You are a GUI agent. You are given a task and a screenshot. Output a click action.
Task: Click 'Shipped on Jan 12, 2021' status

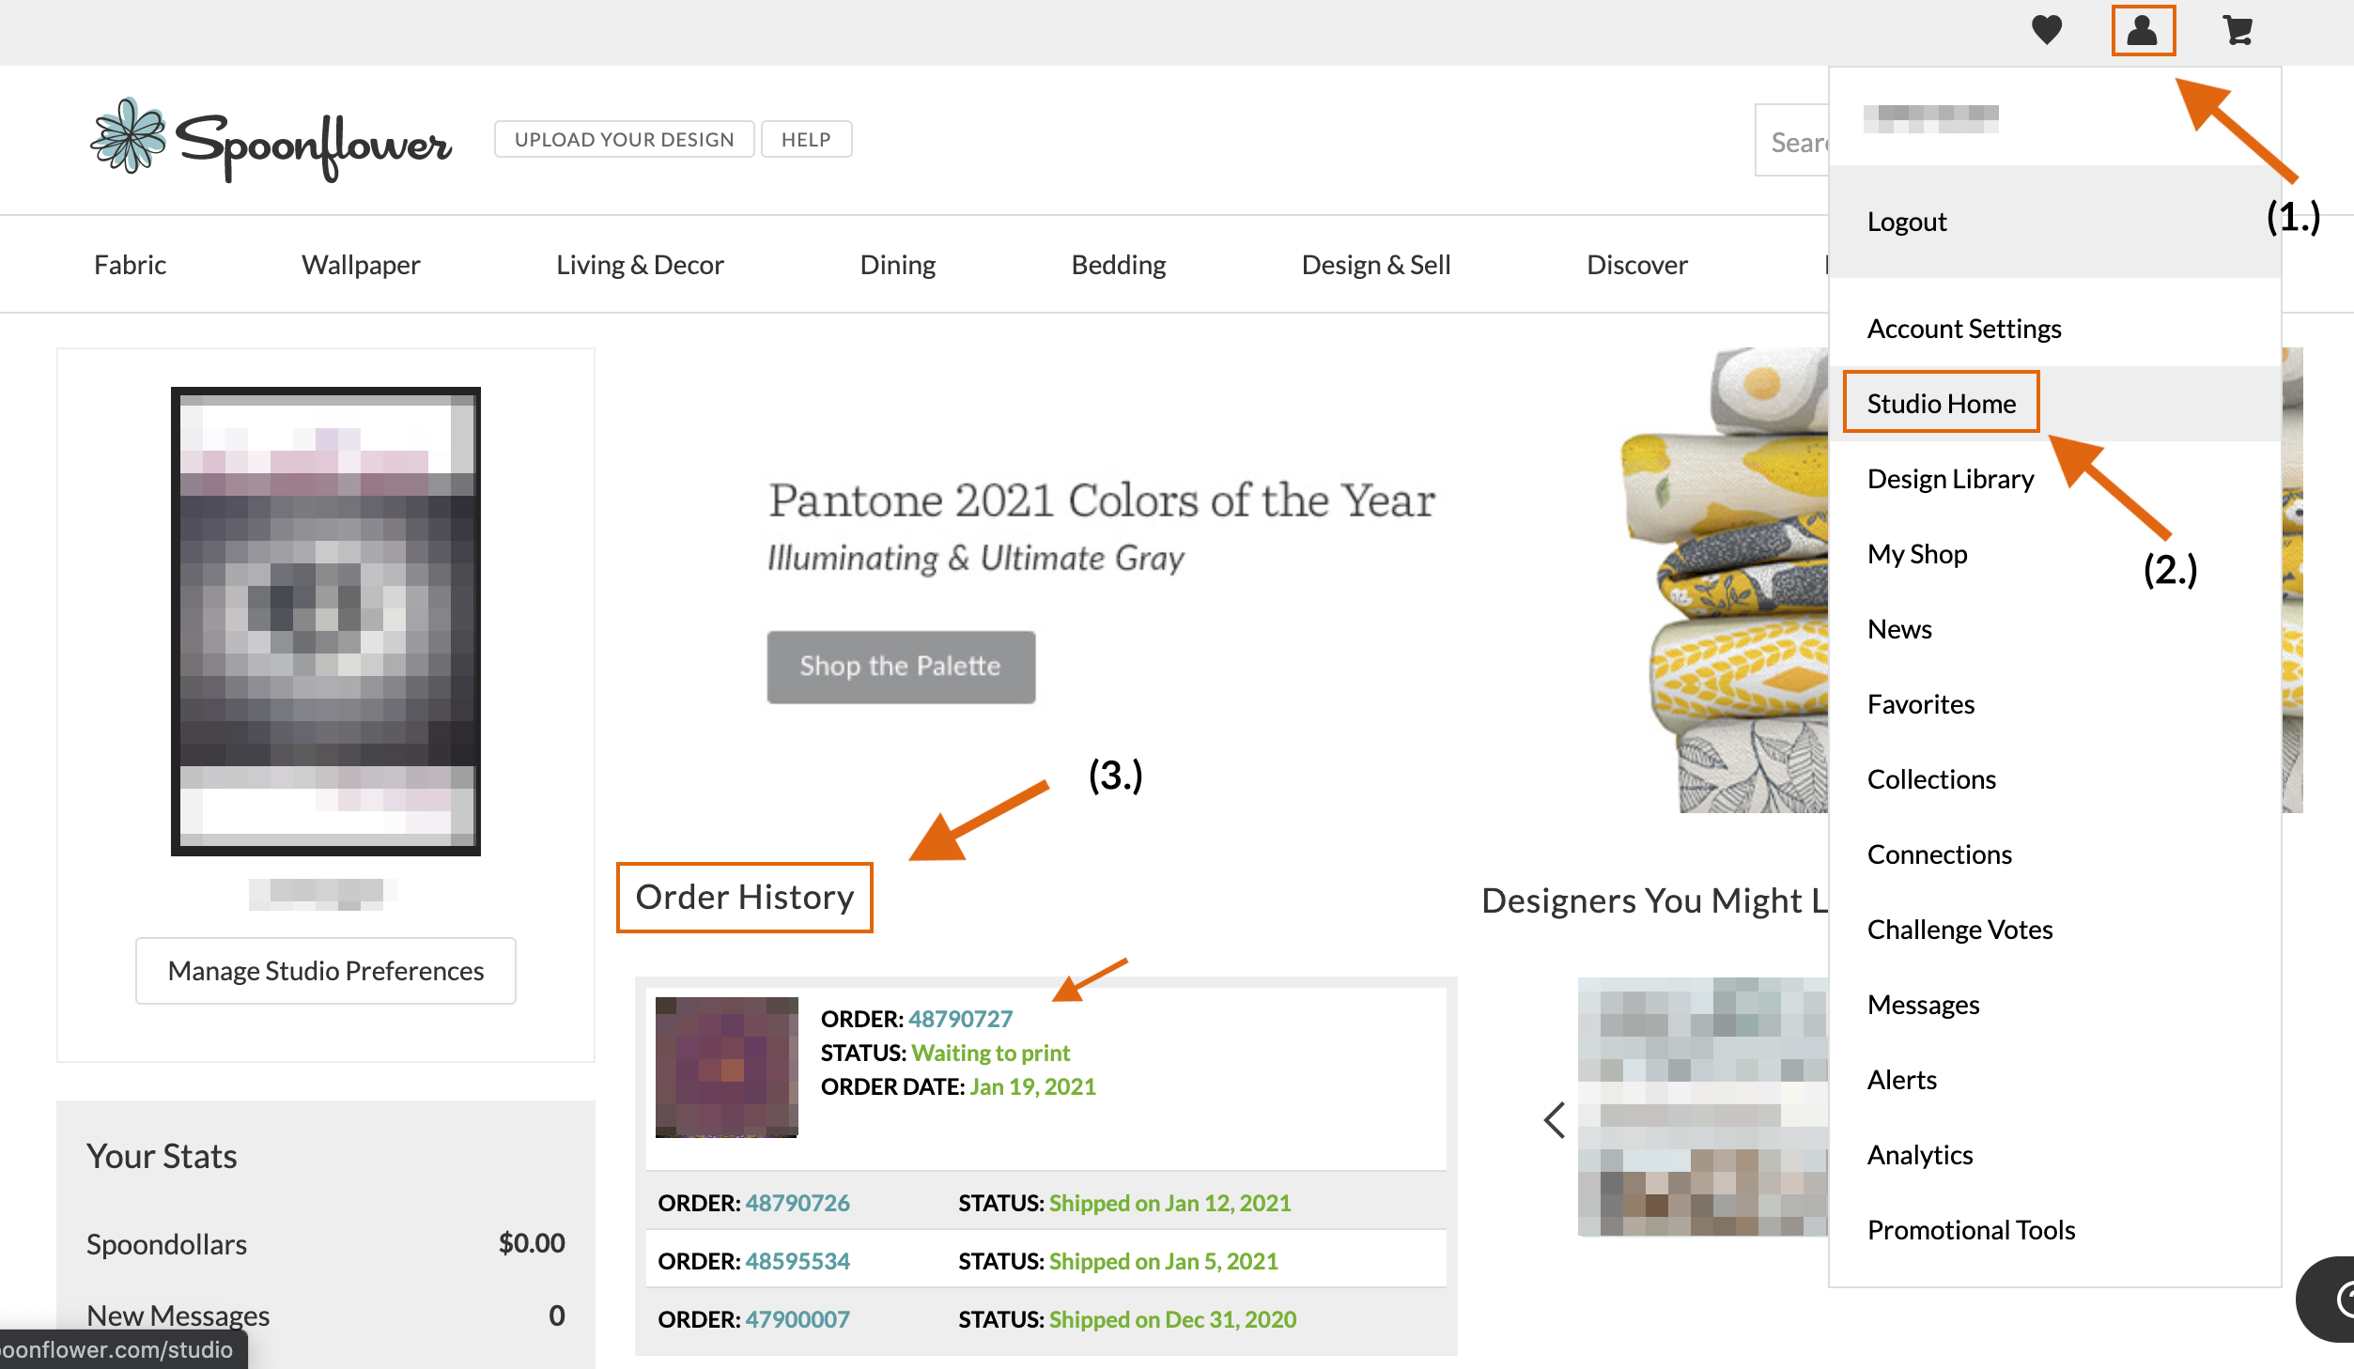(x=1170, y=1203)
